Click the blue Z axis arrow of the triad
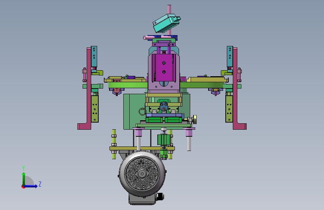 (x=31, y=186)
